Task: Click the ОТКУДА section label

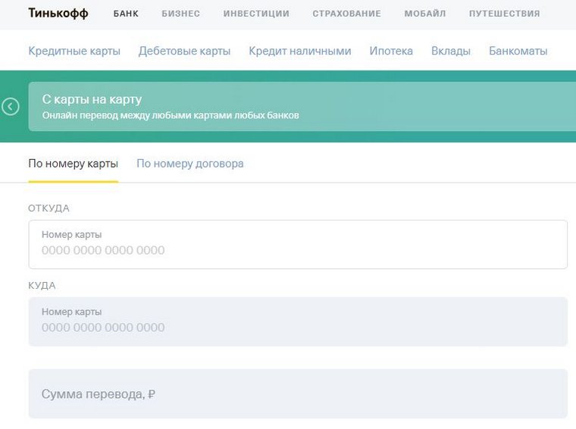Action: coord(49,208)
